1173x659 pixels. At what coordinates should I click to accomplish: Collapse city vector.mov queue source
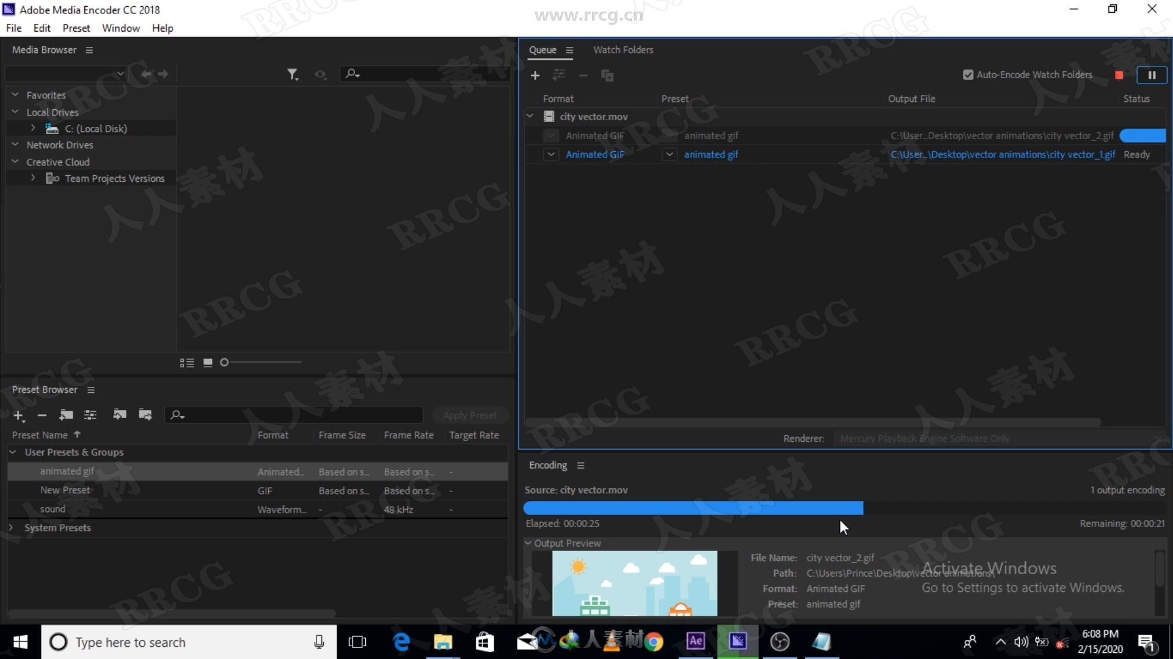(x=530, y=117)
